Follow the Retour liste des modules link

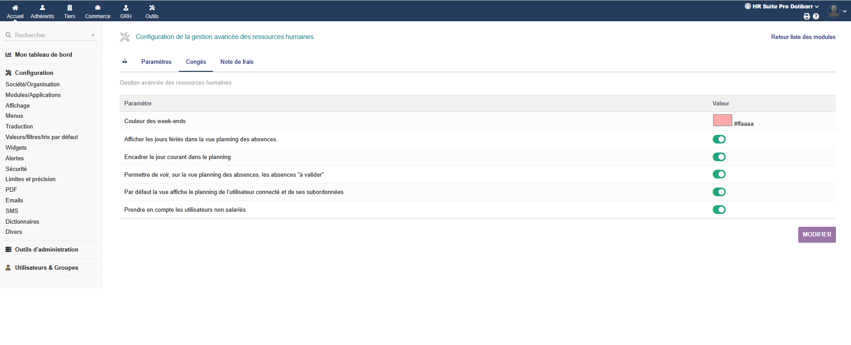click(803, 37)
